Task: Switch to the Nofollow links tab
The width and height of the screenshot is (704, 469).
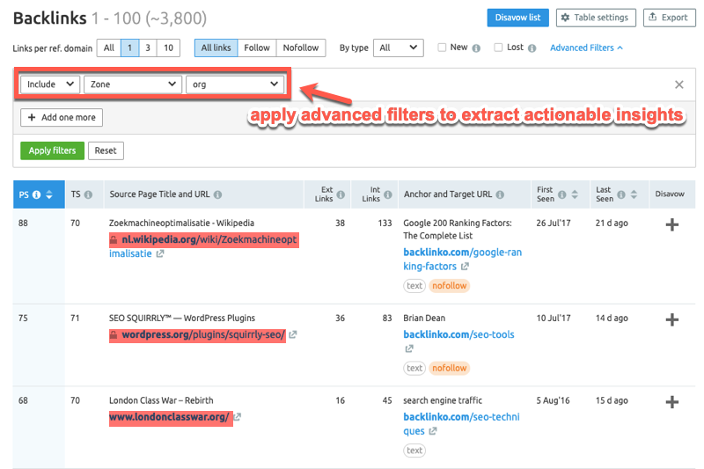Action: [301, 48]
